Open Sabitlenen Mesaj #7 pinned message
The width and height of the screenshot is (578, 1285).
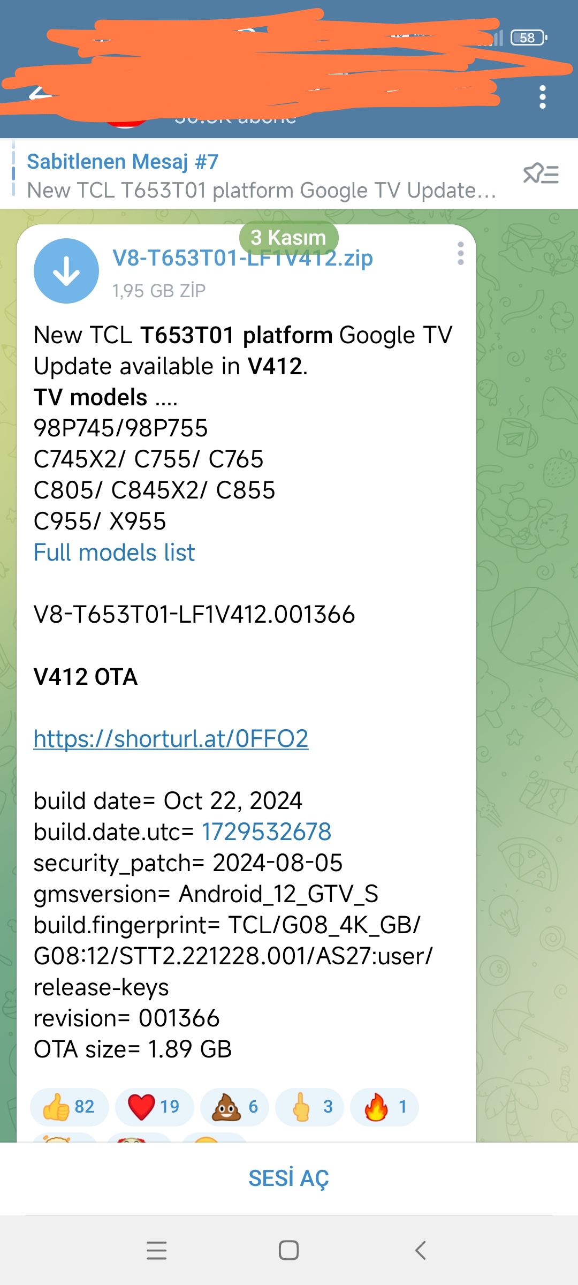262,175
